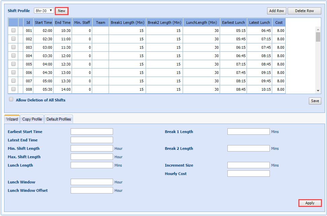Enable Allow Deletion of All Shifts
This screenshot has height=216, width=327.
(11, 99)
